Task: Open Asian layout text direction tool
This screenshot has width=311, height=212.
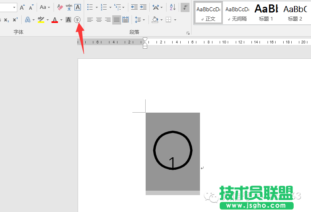Action: coord(156,7)
